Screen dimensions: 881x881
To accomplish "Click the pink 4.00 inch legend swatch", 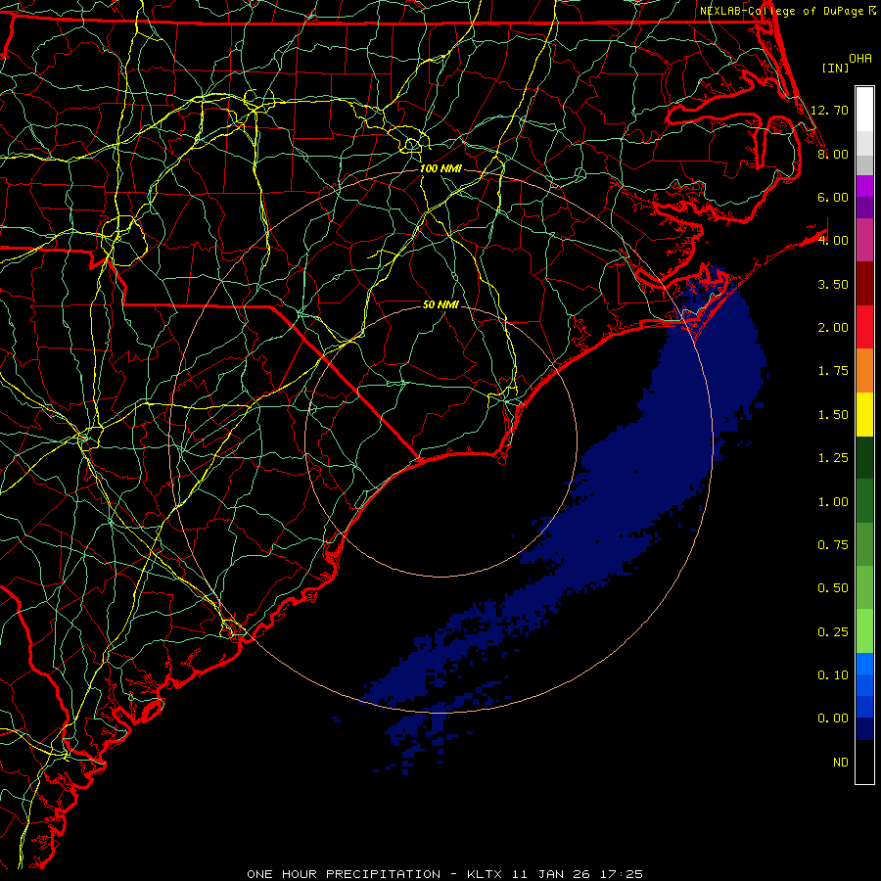I will (x=864, y=240).
